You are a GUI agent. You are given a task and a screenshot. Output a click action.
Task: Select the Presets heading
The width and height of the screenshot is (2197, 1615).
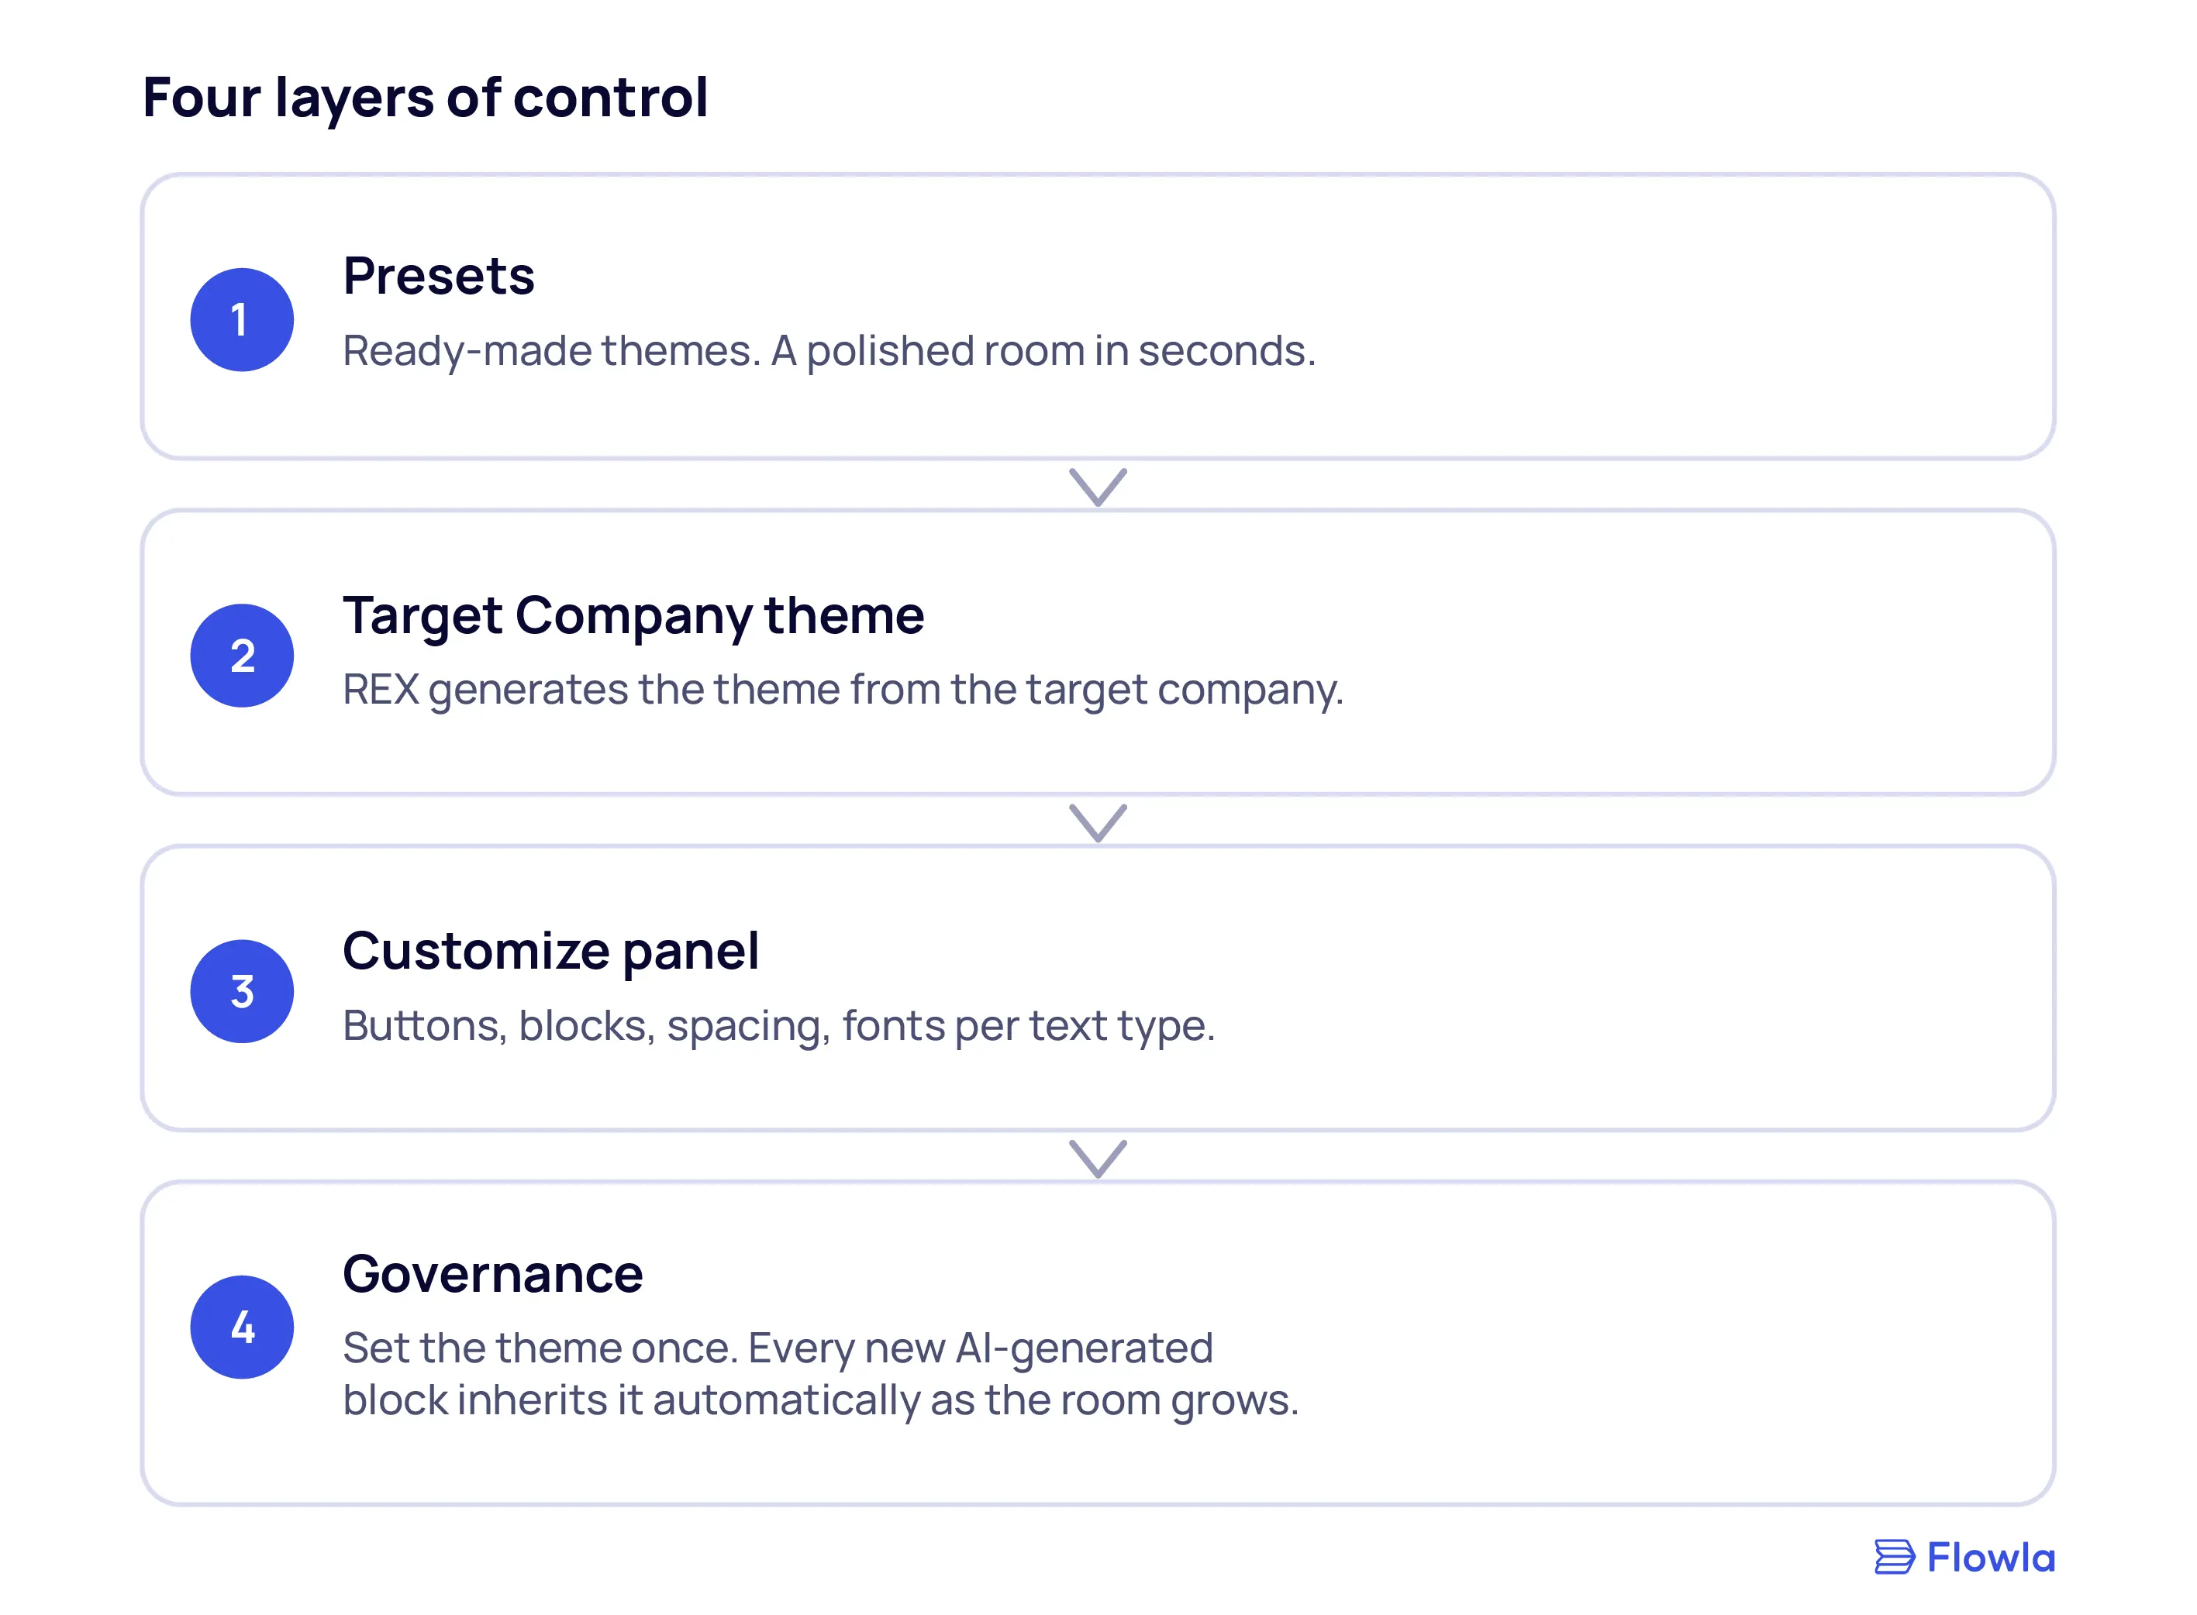438,276
